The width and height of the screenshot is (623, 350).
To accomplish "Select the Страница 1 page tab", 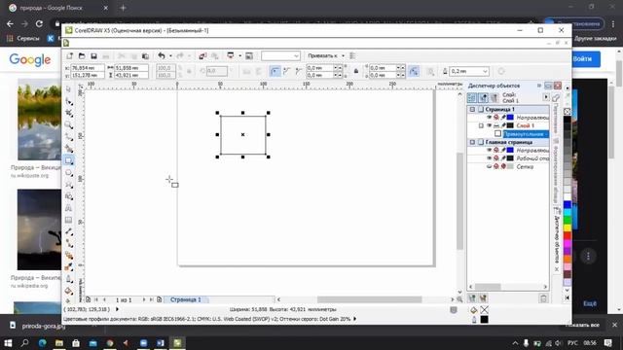I will click(x=186, y=299).
